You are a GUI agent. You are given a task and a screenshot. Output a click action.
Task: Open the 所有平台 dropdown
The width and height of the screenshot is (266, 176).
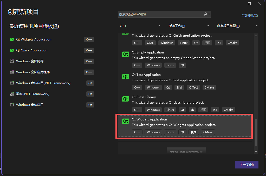tap(189, 26)
